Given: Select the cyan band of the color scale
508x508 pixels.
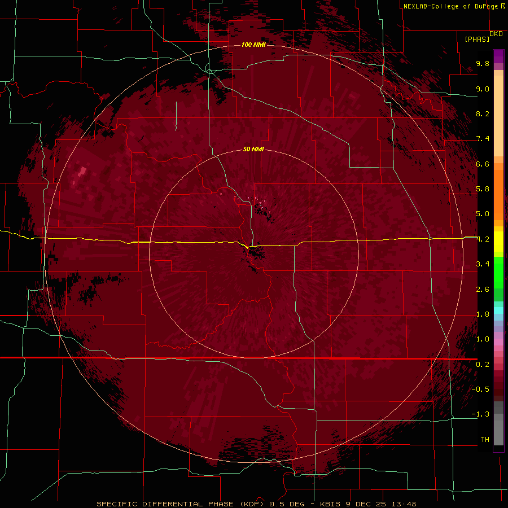Looking at the screenshot, I should coord(498,310).
